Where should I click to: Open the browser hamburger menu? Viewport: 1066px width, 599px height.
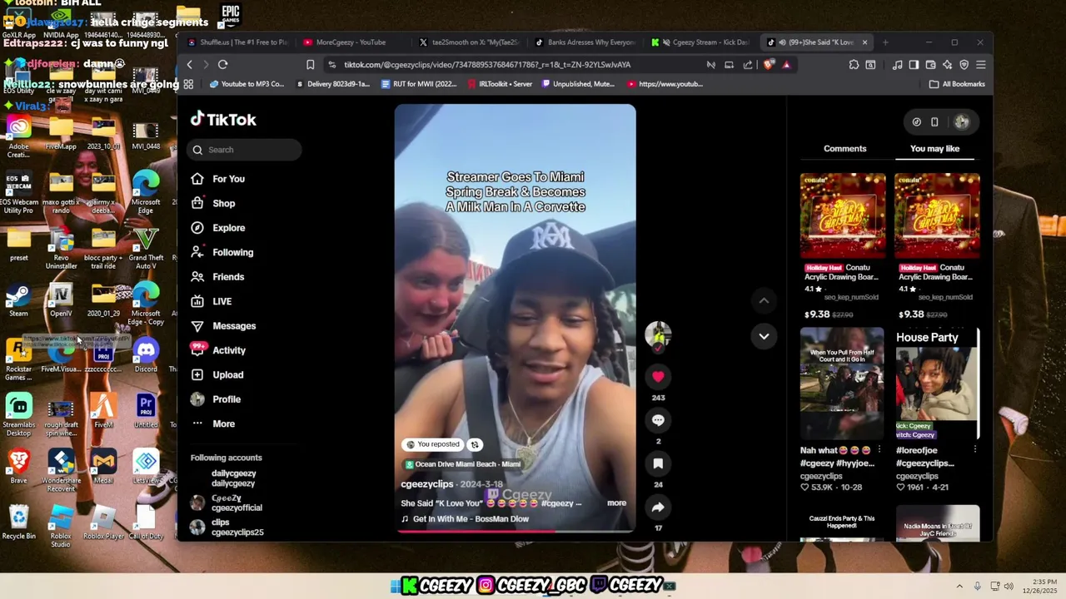pyautogui.click(x=981, y=65)
